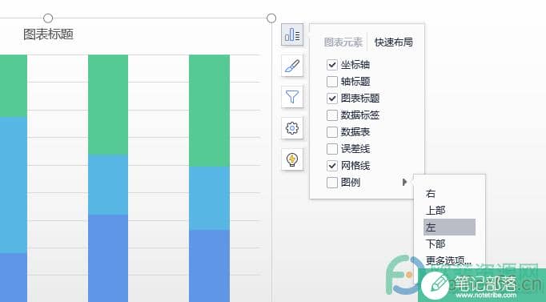Choose 下部 legend position
546x302 pixels.
click(x=450, y=244)
